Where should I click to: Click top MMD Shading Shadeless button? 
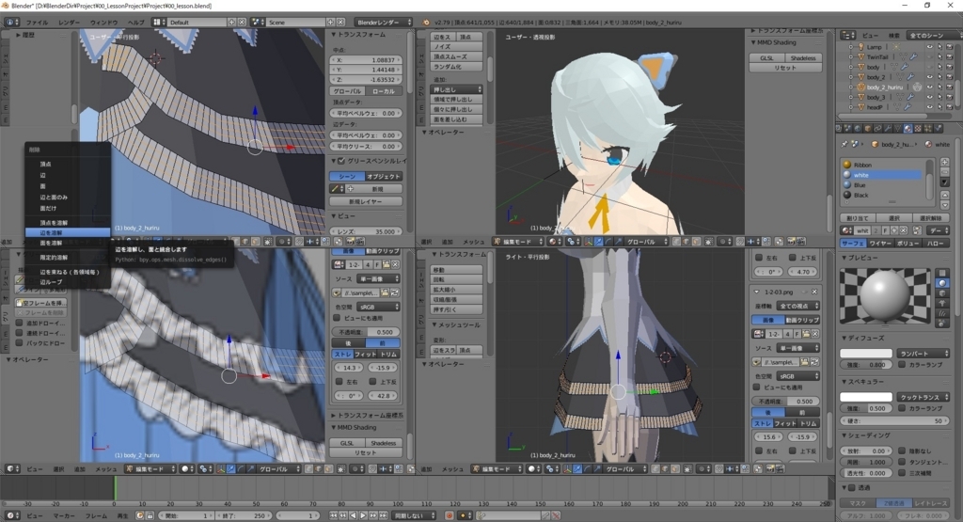click(803, 57)
